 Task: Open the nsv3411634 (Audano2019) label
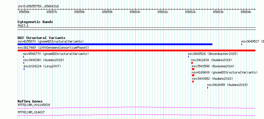click(211, 60)
